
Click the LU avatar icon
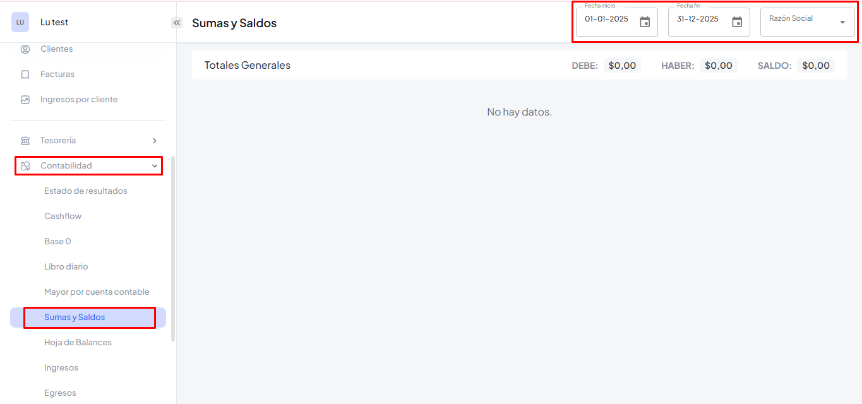coord(20,22)
